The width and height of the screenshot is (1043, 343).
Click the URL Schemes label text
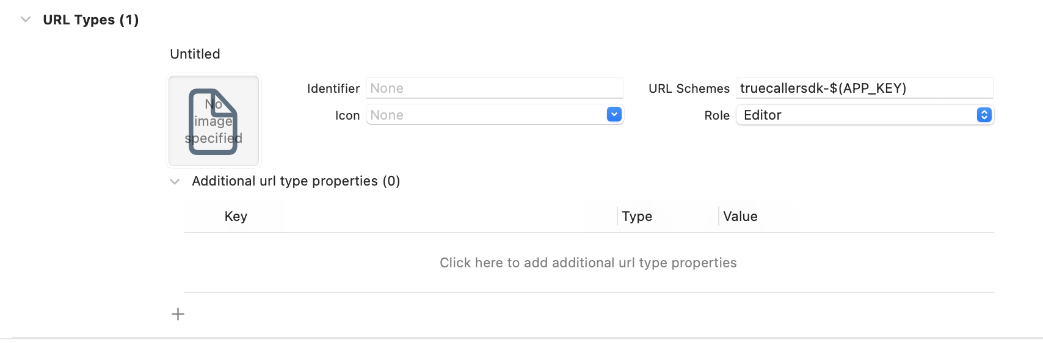[689, 88]
